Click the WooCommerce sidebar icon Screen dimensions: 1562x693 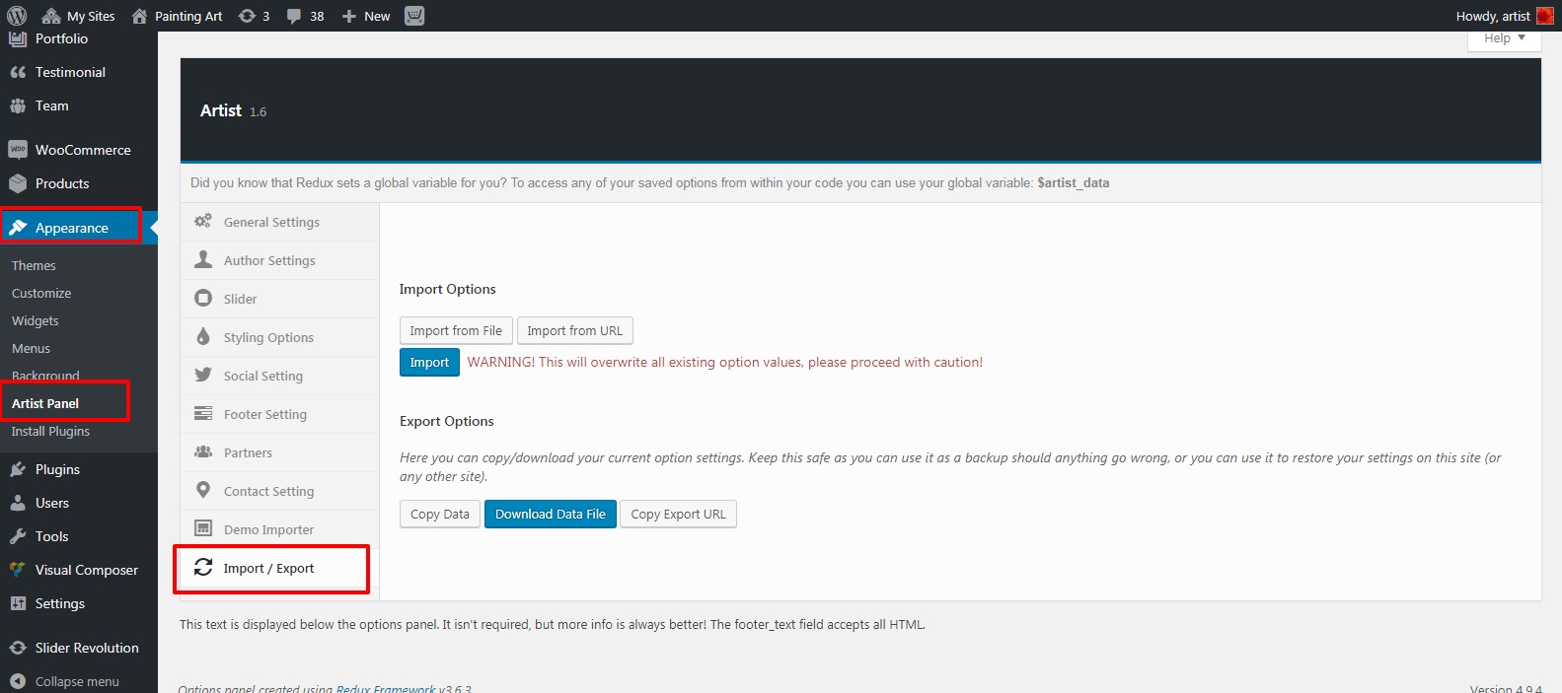pyautogui.click(x=18, y=150)
